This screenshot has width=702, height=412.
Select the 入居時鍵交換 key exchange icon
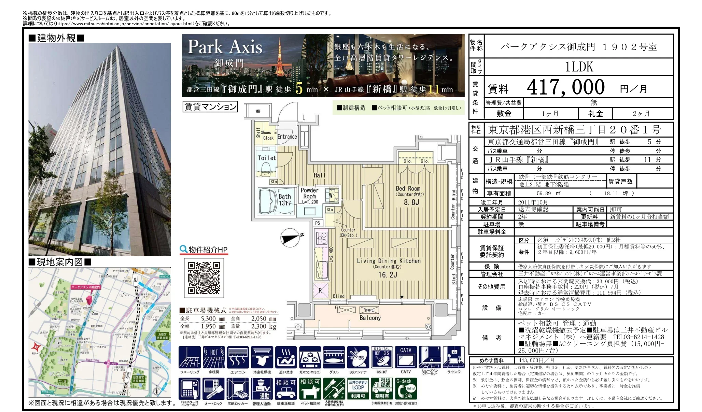(x=334, y=389)
